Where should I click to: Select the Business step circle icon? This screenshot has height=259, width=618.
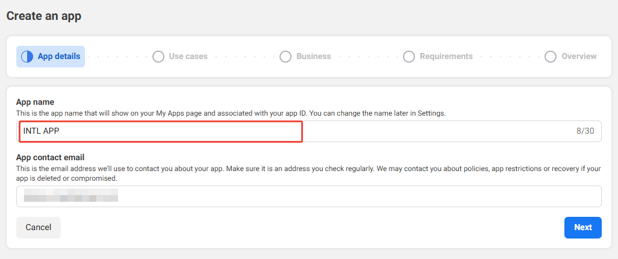286,57
